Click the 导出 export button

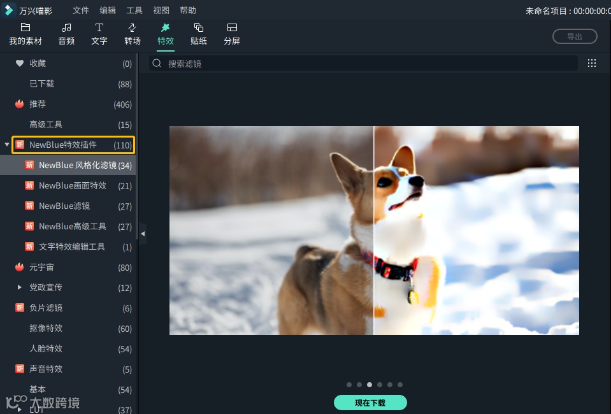(x=575, y=36)
